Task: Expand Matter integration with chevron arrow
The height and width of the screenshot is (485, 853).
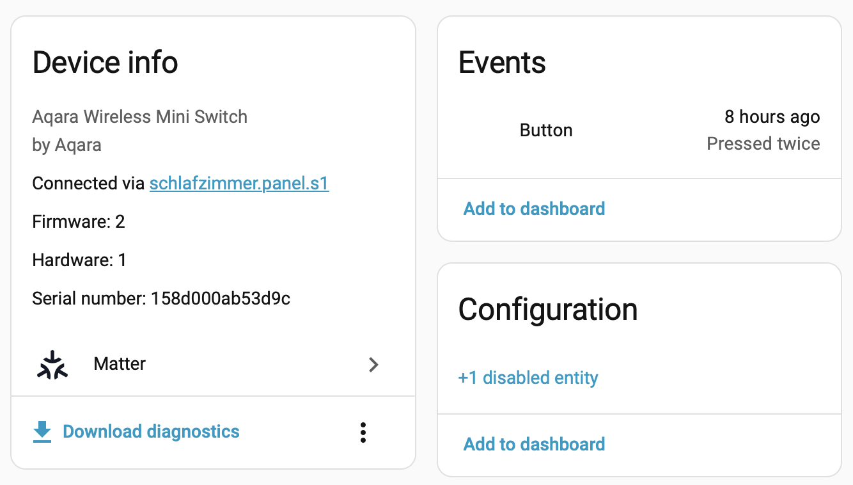Action: pyautogui.click(x=374, y=365)
